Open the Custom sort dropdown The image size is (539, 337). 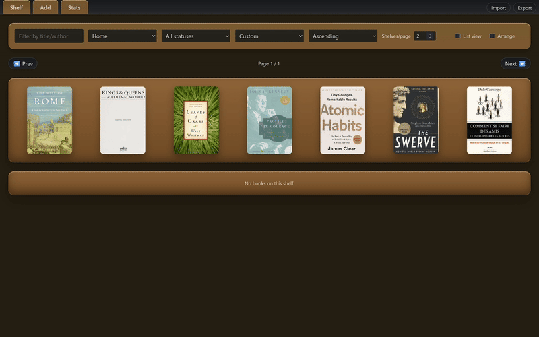point(269,36)
